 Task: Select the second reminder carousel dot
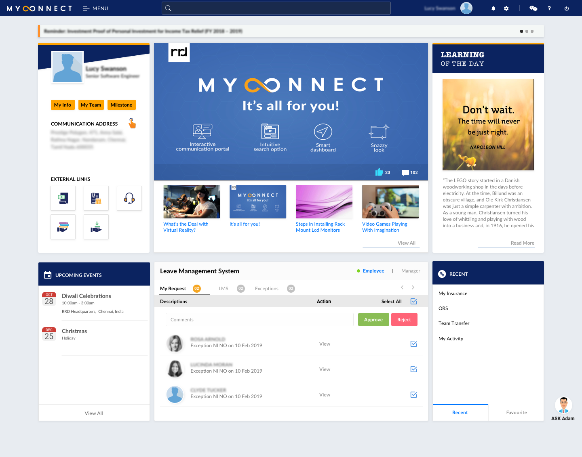pos(527,31)
